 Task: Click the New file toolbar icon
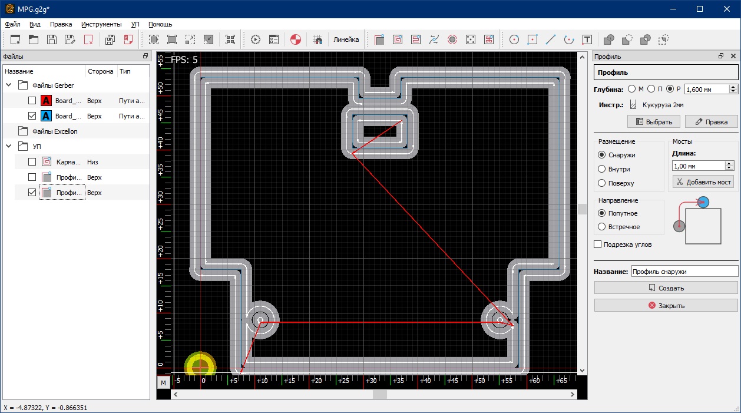pos(15,39)
